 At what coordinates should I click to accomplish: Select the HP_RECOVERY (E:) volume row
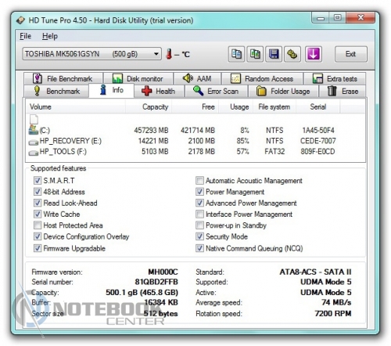click(195, 141)
